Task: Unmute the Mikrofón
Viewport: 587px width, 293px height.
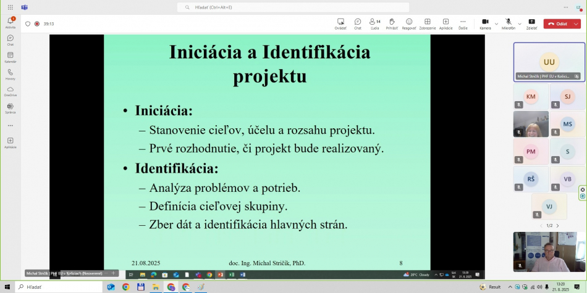Action: coord(508,23)
